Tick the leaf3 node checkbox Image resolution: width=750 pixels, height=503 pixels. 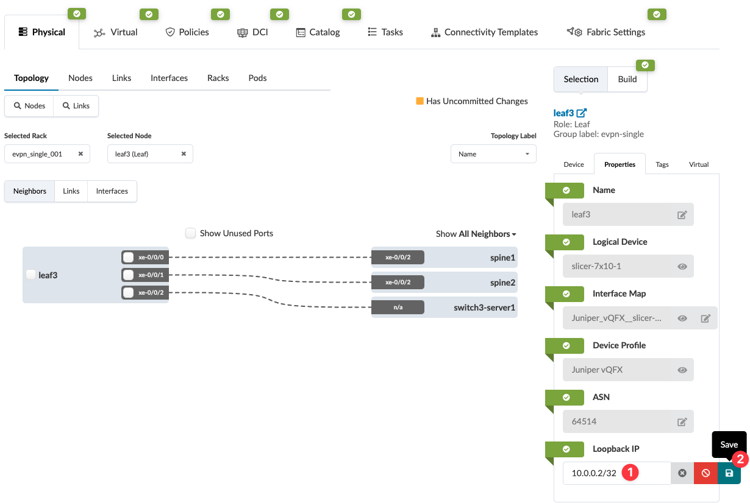31,275
